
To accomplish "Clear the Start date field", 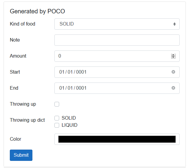I will coord(173,72).
